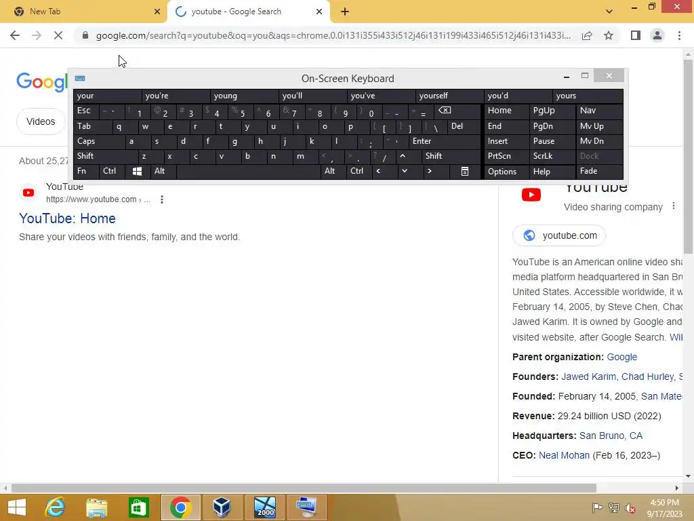Image resolution: width=694 pixels, height=521 pixels.
Task: Go back using the browser back arrow
Action: (x=15, y=35)
